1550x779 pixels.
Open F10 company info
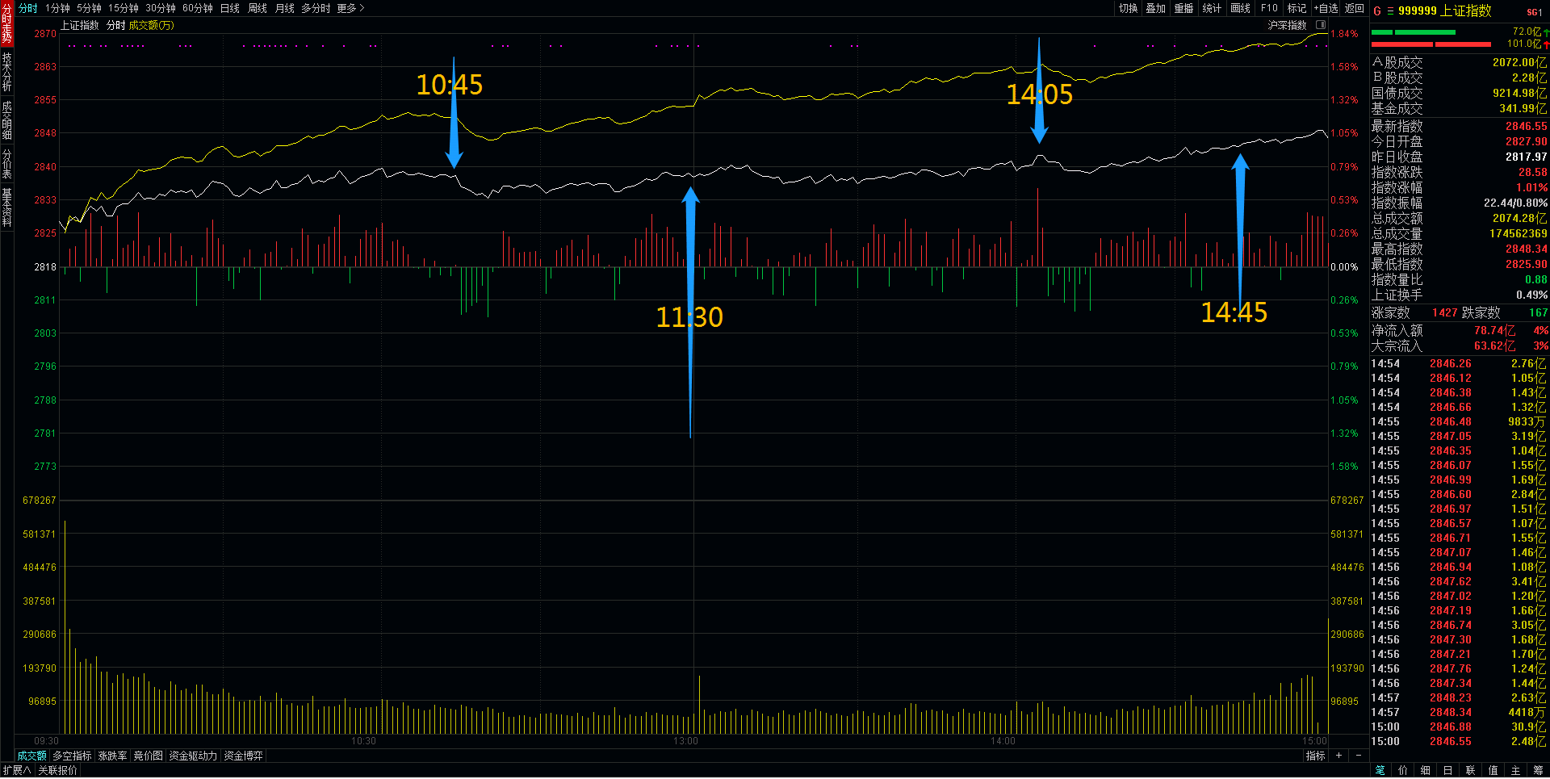(x=1269, y=8)
